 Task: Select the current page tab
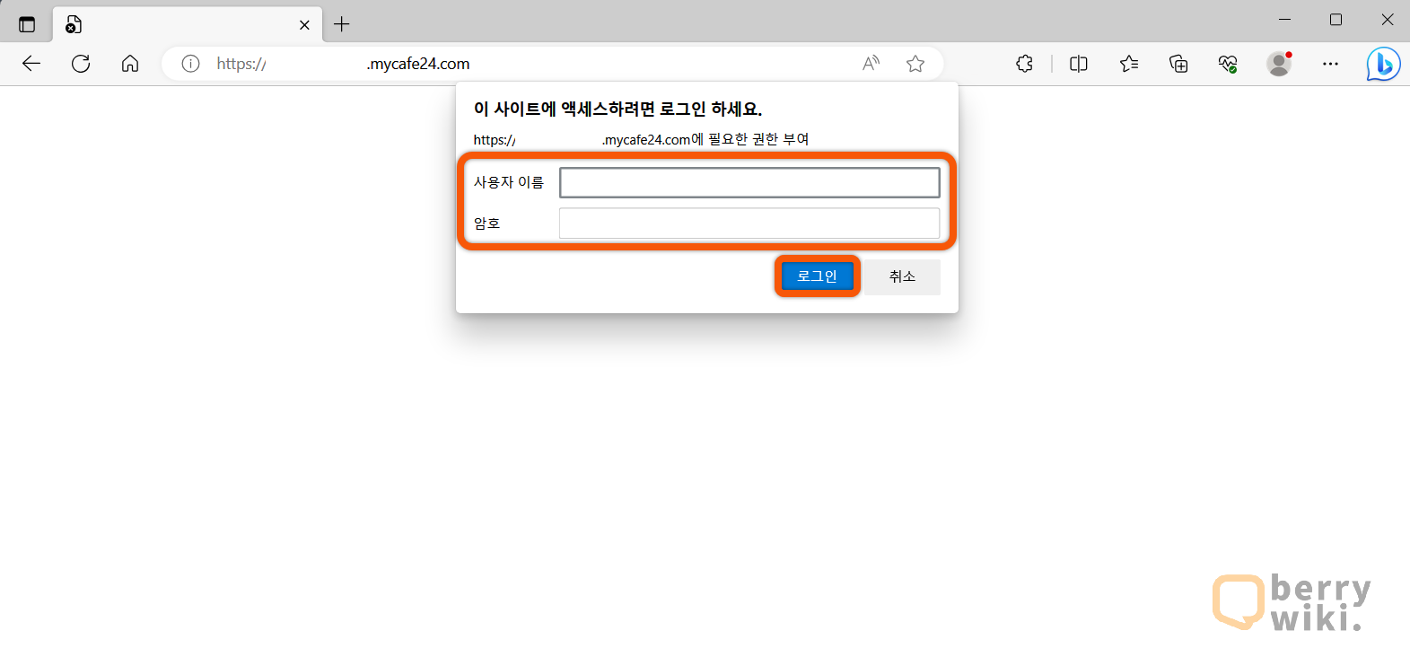click(188, 24)
